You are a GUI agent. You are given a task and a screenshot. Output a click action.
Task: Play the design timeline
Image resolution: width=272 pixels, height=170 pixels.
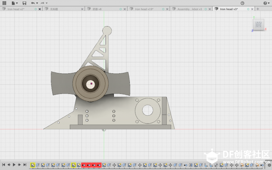pos(14,165)
